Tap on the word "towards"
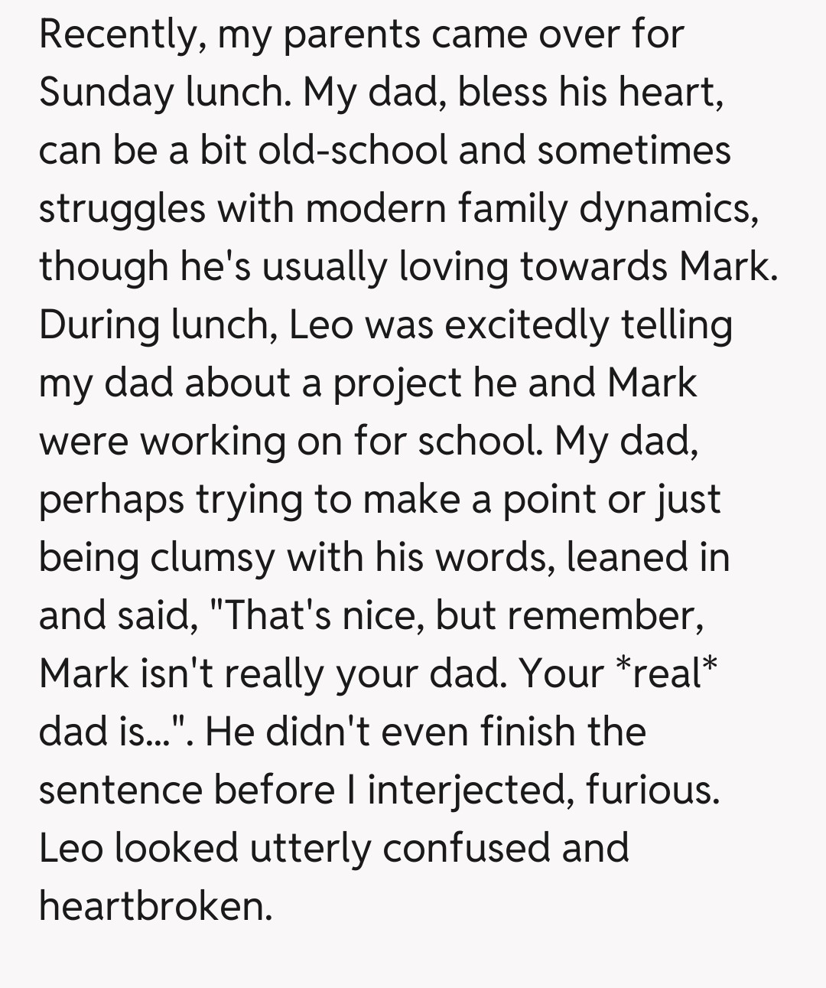Image resolution: width=826 pixels, height=988 pixels. pyautogui.click(x=593, y=266)
